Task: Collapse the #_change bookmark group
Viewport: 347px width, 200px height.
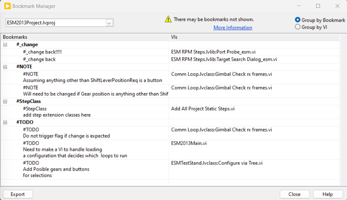Action: pos(5,45)
